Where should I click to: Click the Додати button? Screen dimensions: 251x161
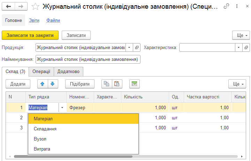tap(18, 84)
